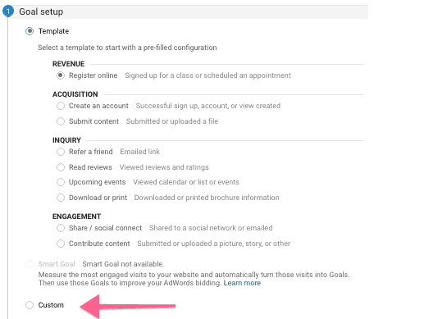Viewport: 424px width, 319px height.
Task: Open the Learn more link
Action: (242, 283)
